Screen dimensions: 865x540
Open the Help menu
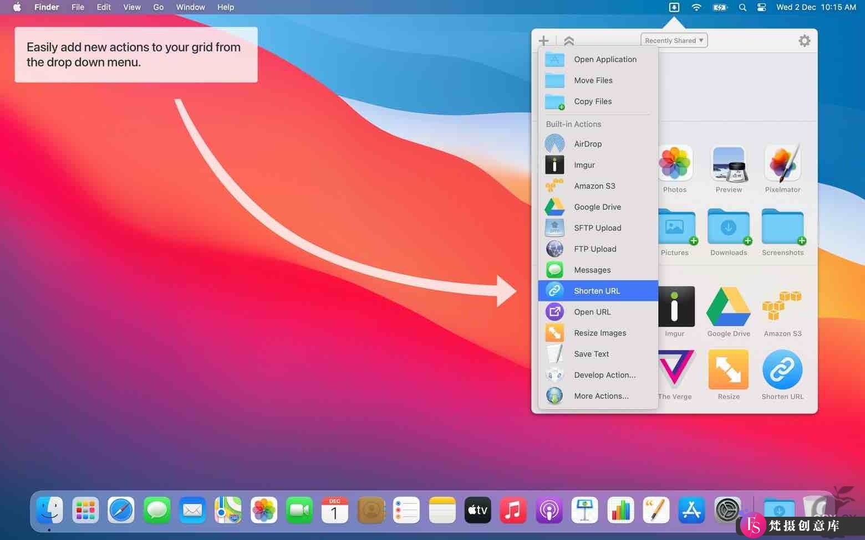[x=226, y=7]
